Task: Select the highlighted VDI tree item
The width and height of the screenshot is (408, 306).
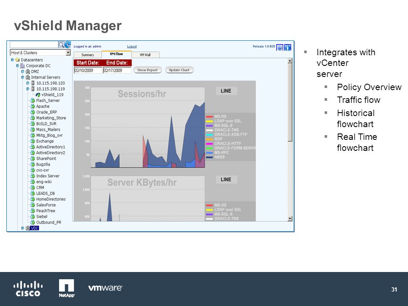Action: point(34,228)
